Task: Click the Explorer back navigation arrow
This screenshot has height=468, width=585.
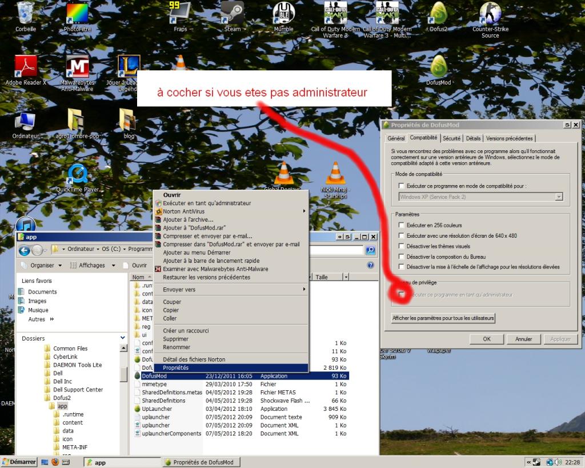Action: pos(24,250)
